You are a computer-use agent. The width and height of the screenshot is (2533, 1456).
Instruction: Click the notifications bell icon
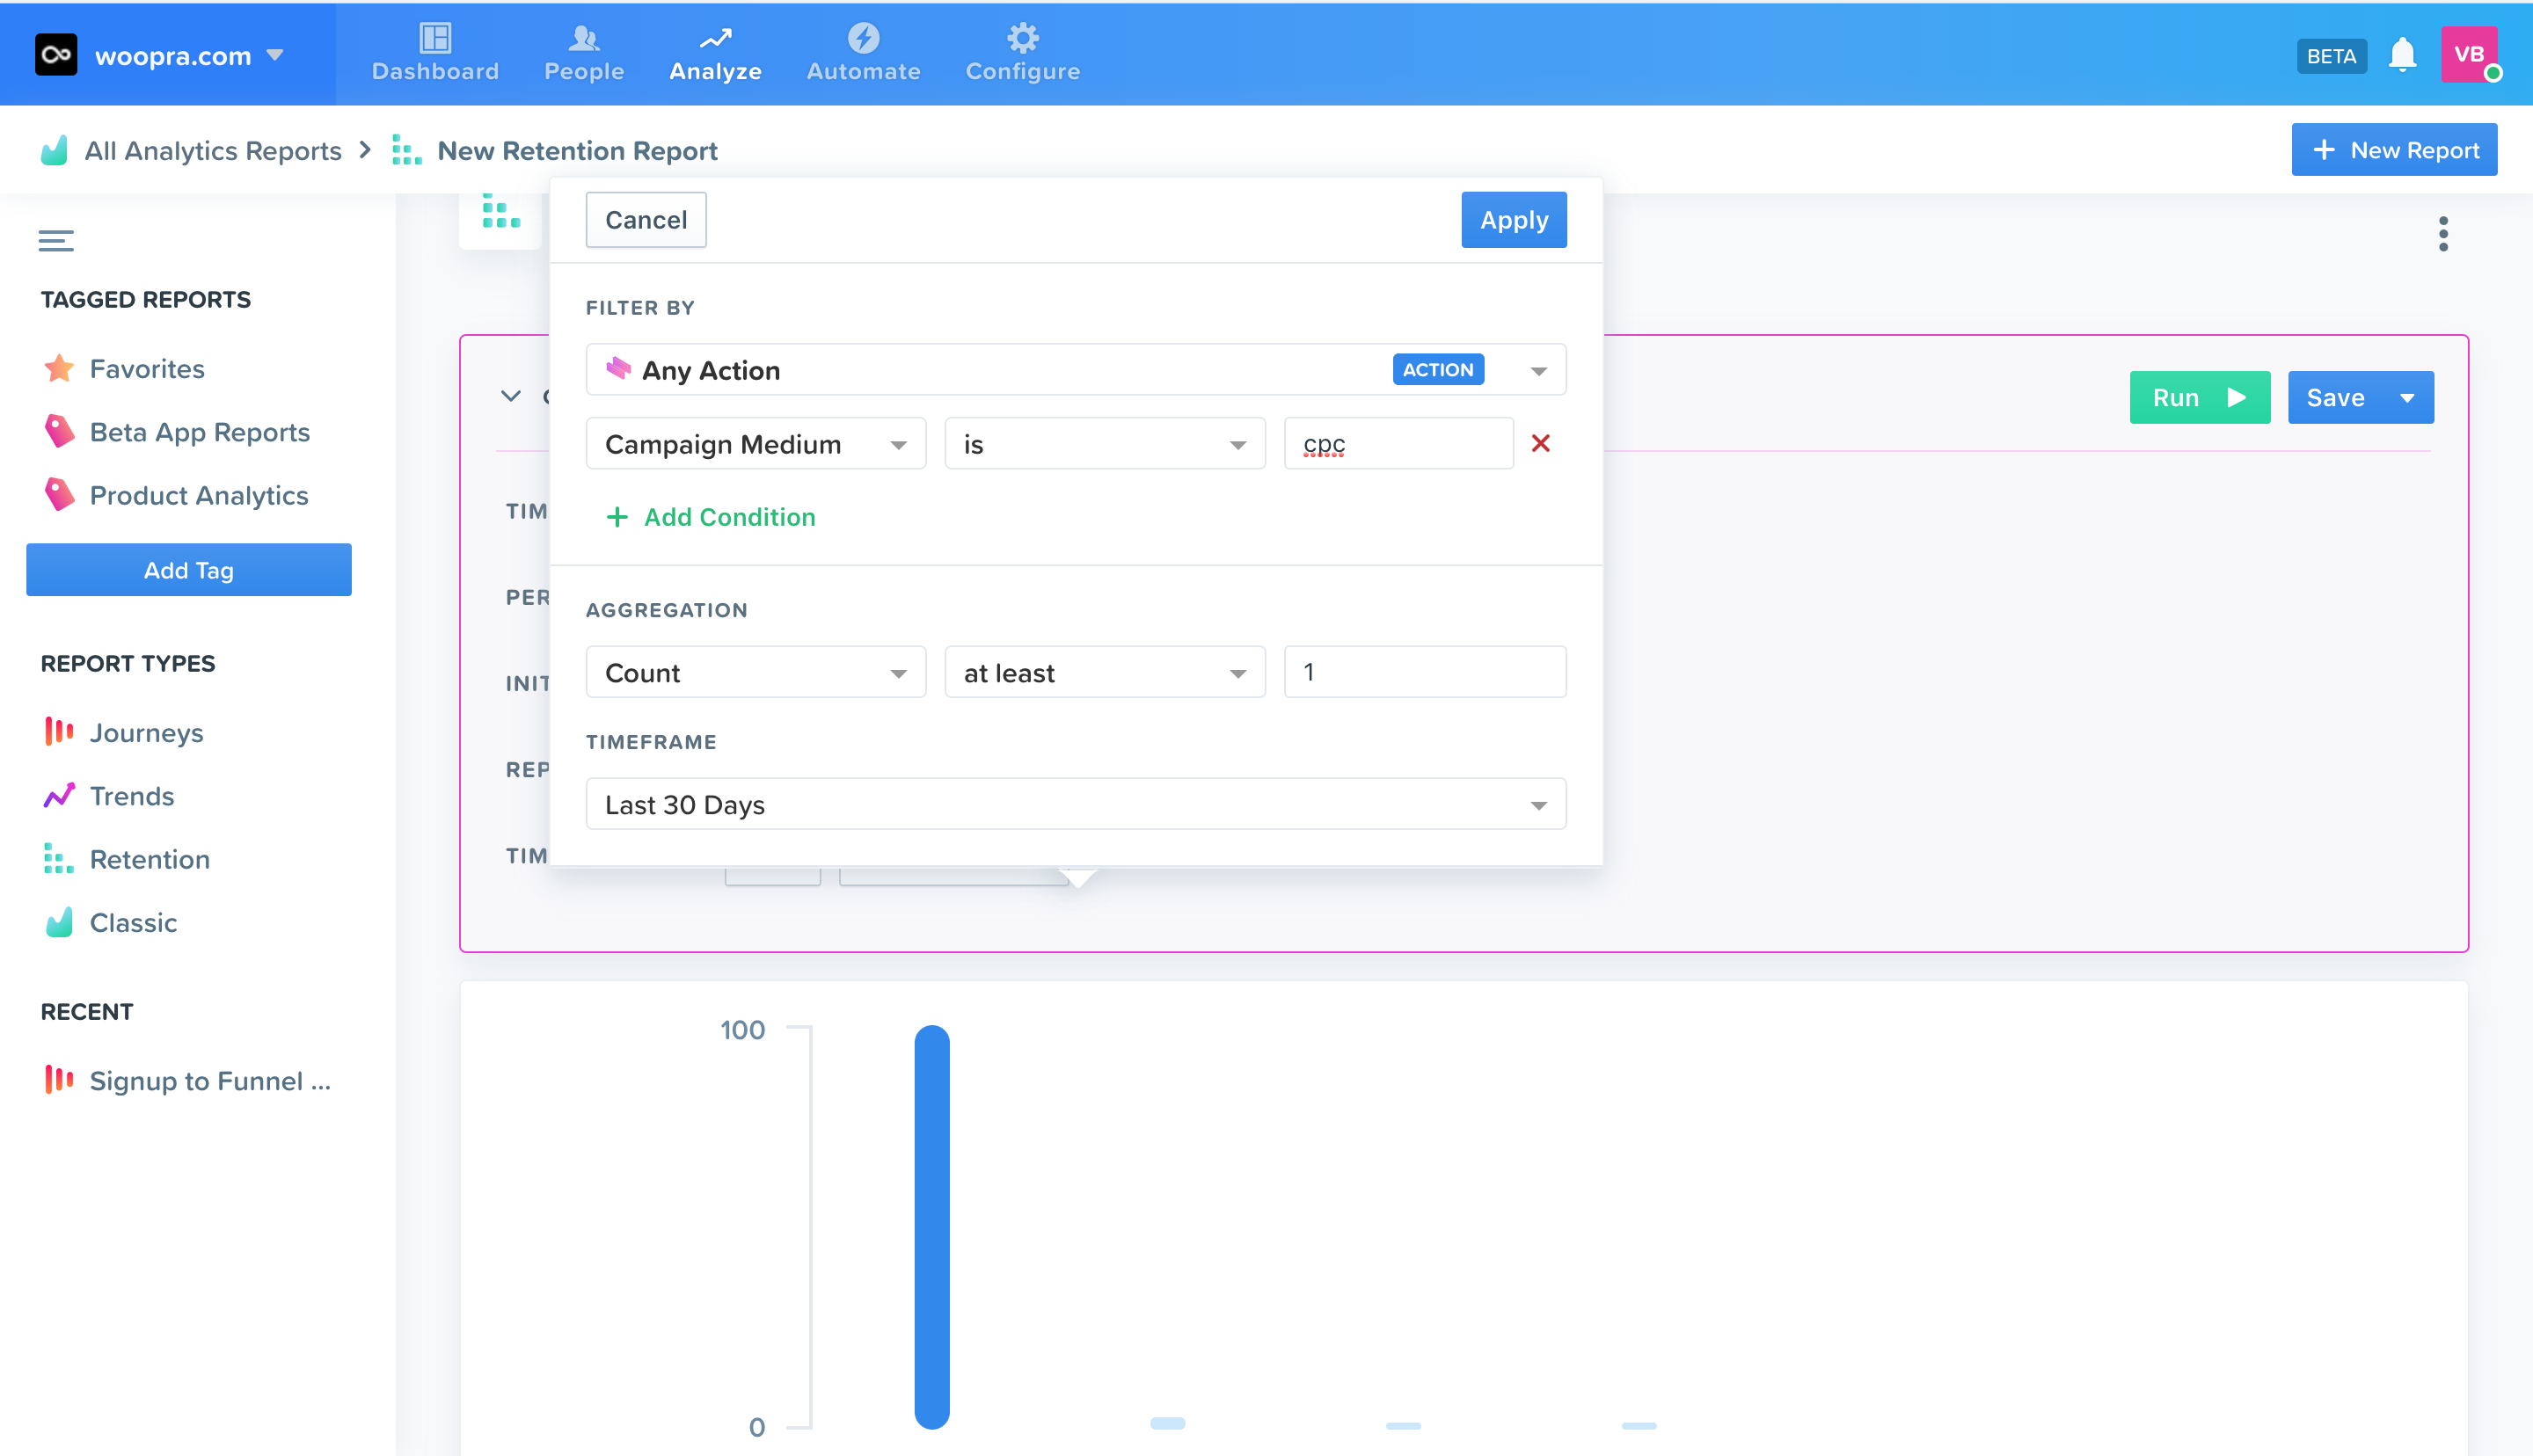coord(2401,55)
